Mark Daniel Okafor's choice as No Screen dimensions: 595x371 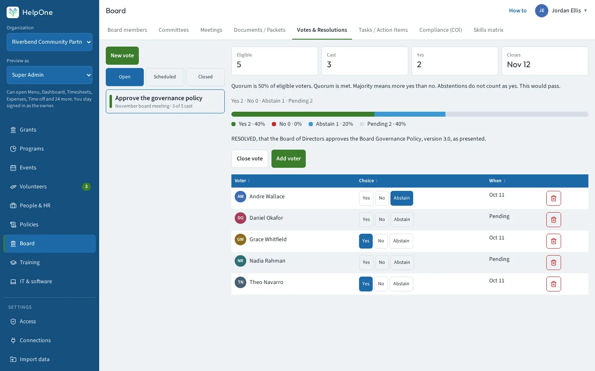click(382, 220)
